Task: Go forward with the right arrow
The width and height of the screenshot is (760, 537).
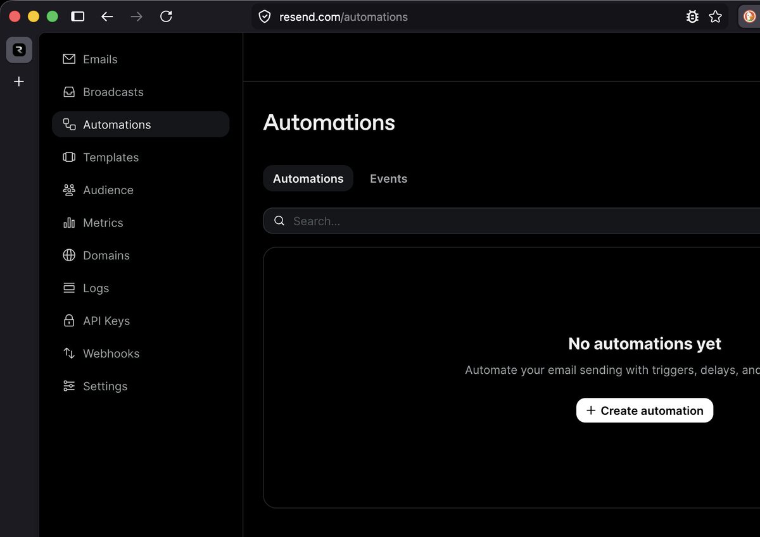Action: (x=136, y=16)
